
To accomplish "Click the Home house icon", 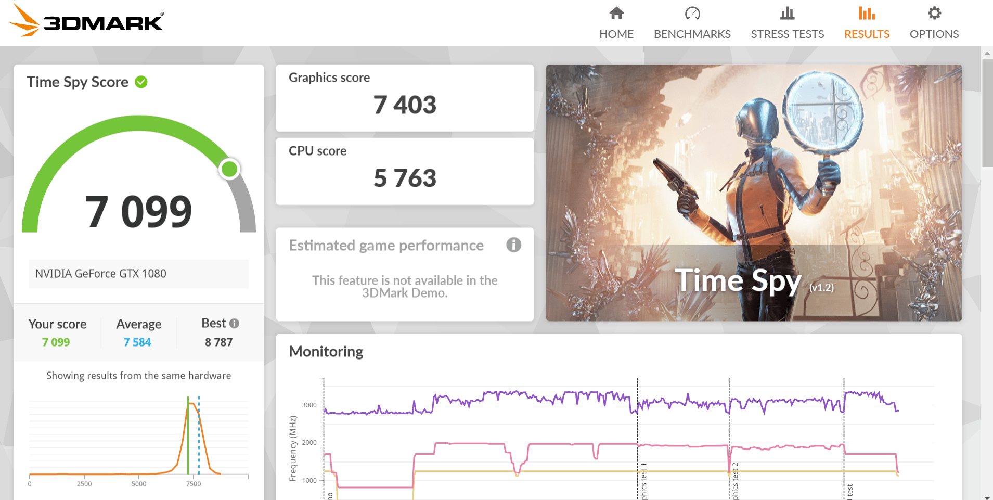I will point(616,13).
